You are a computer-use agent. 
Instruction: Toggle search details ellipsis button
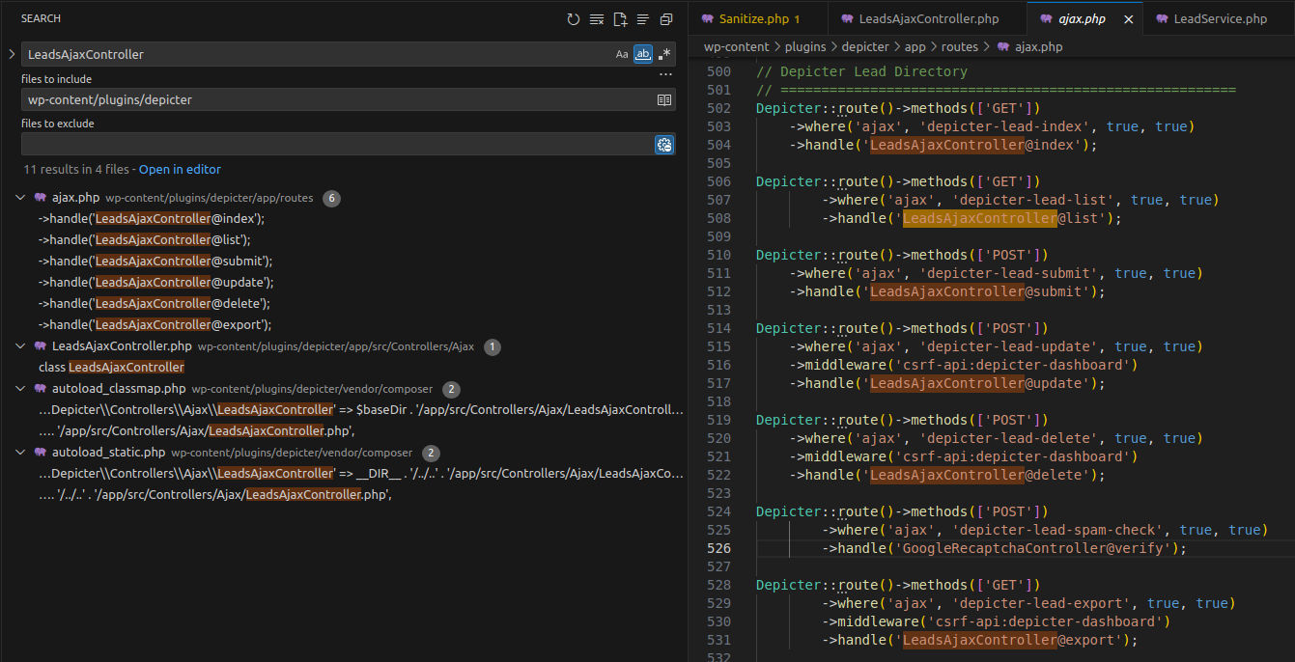click(x=665, y=73)
